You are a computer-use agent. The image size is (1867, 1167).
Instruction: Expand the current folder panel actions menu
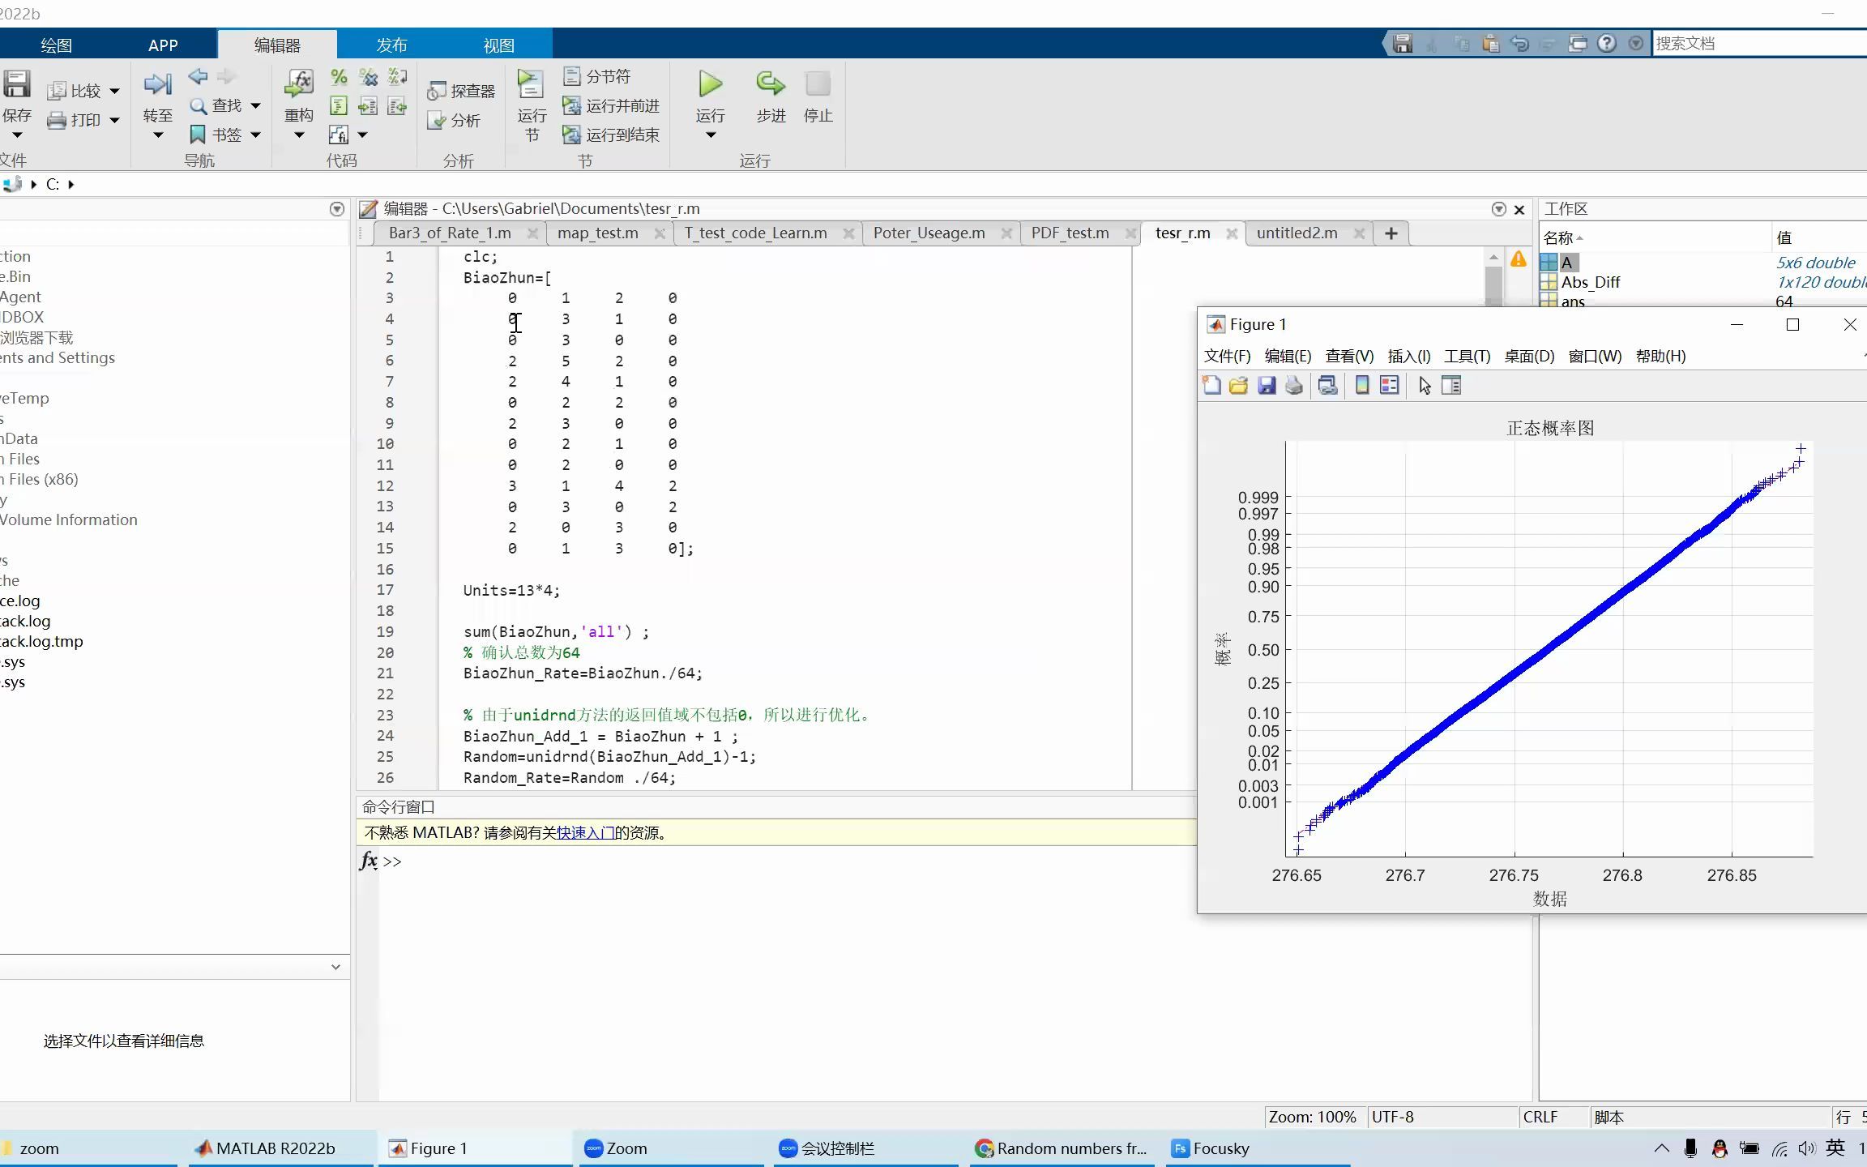point(337,209)
